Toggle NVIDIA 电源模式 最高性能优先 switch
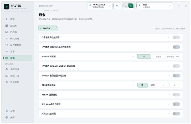 pyautogui.click(x=176, y=47)
